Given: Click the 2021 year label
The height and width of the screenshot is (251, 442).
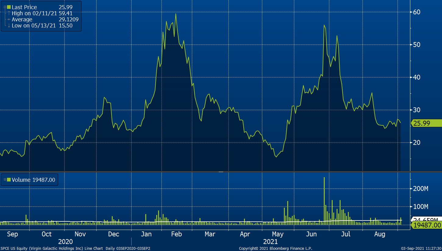Looking at the screenshot, I should click(271, 242).
